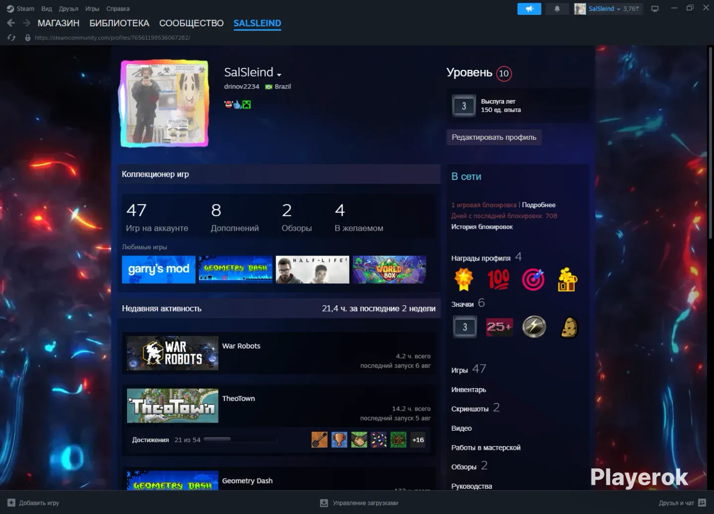The height and width of the screenshot is (514, 714).
Task: Click the Add game plus icon
Action: (11, 503)
